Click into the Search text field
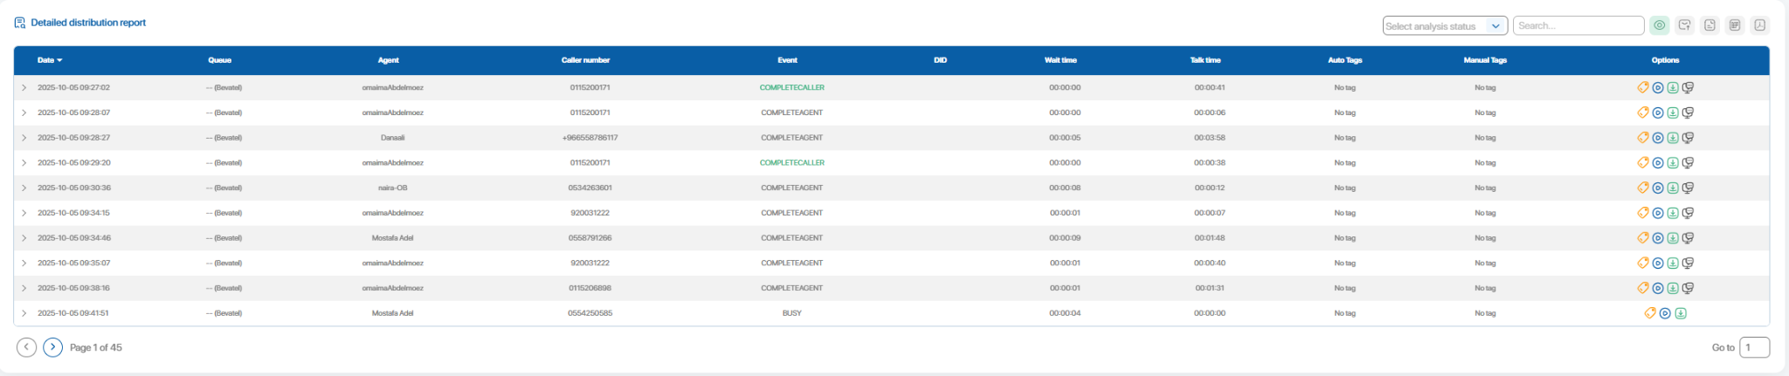This screenshot has width=1789, height=376. point(1578,26)
